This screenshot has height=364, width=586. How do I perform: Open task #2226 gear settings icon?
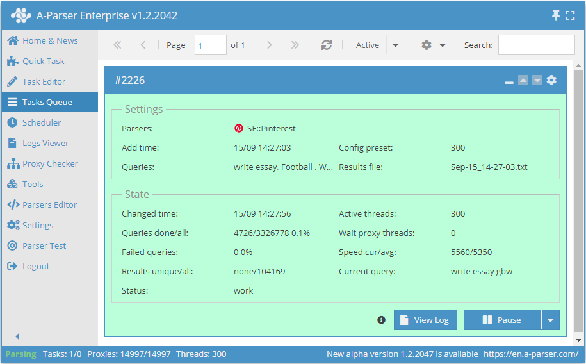coord(551,80)
